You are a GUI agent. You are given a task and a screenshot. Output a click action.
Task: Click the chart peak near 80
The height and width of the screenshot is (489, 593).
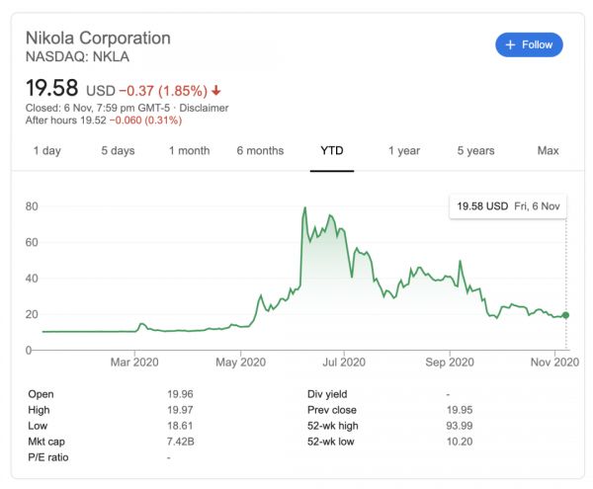[x=305, y=208]
